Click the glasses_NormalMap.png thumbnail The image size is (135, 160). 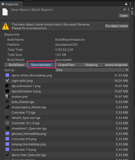tap(7, 134)
